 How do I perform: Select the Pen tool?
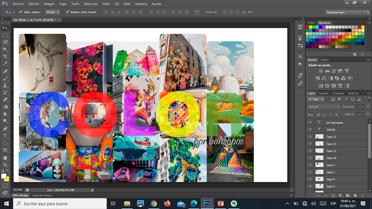5,129
